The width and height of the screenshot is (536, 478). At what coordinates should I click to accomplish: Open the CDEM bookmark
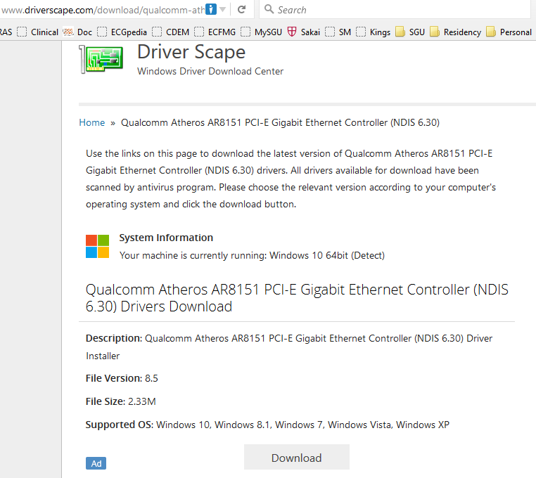(x=170, y=32)
